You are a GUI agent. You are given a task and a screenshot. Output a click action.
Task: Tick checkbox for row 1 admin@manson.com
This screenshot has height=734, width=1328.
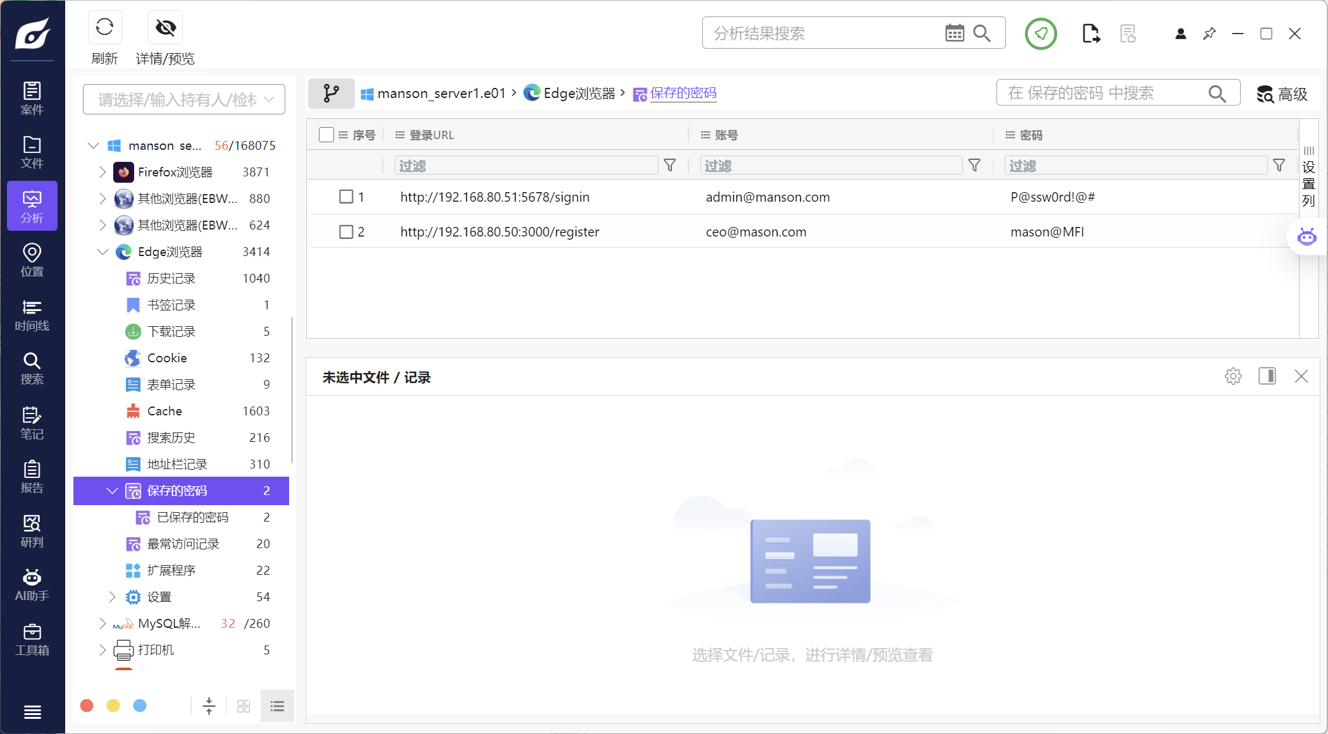(x=346, y=197)
